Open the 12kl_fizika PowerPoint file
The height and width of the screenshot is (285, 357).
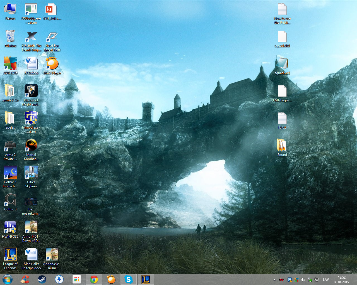[52, 12]
